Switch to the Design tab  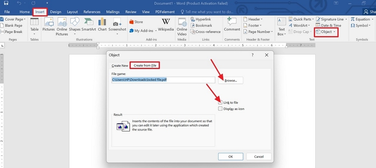click(56, 12)
